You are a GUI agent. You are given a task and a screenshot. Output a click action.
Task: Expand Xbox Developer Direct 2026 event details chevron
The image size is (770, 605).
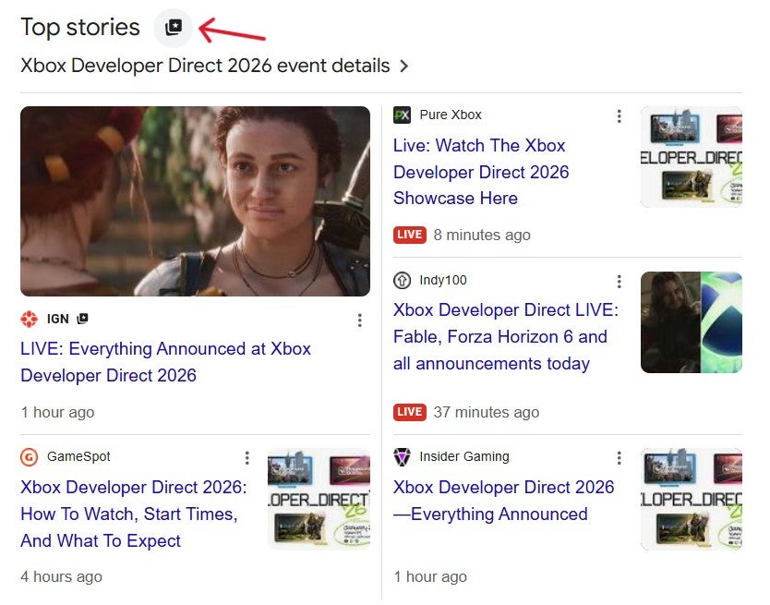(403, 67)
